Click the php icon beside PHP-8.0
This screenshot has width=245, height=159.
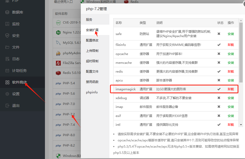[58, 135]
